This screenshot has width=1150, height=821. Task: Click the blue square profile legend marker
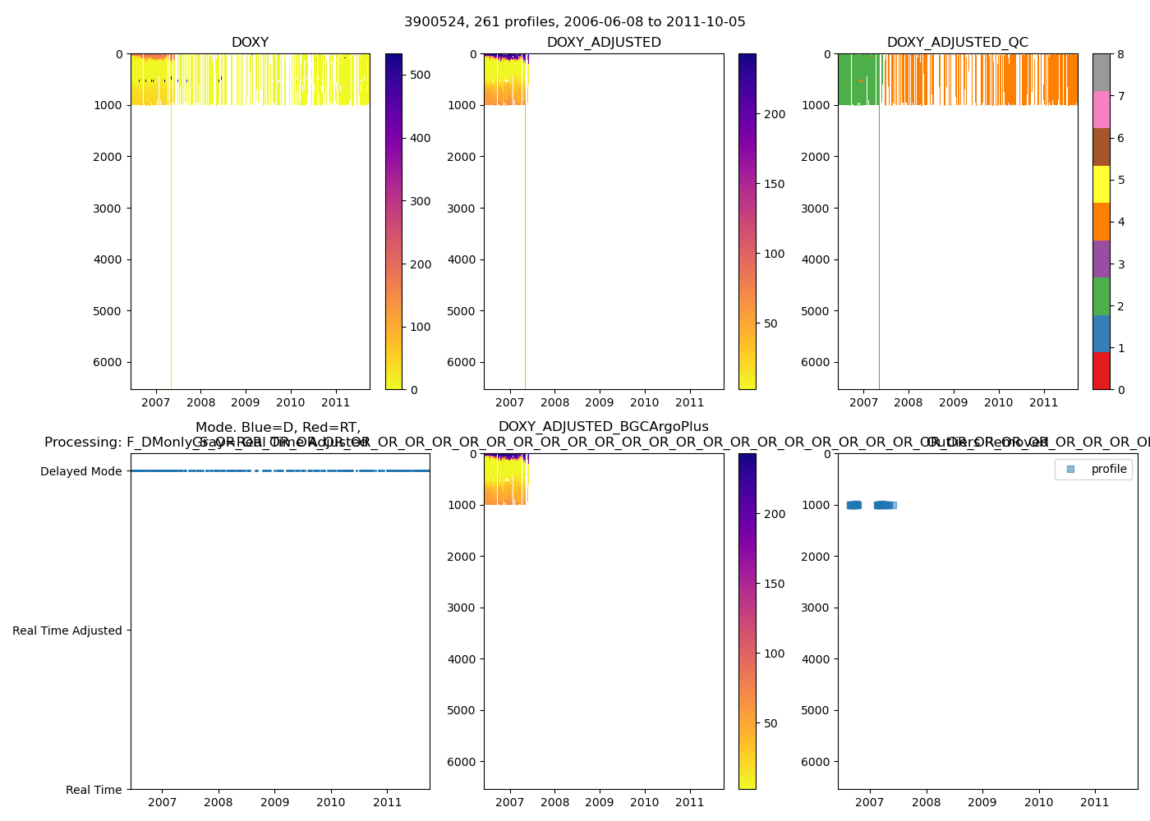click(x=1070, y=469)
